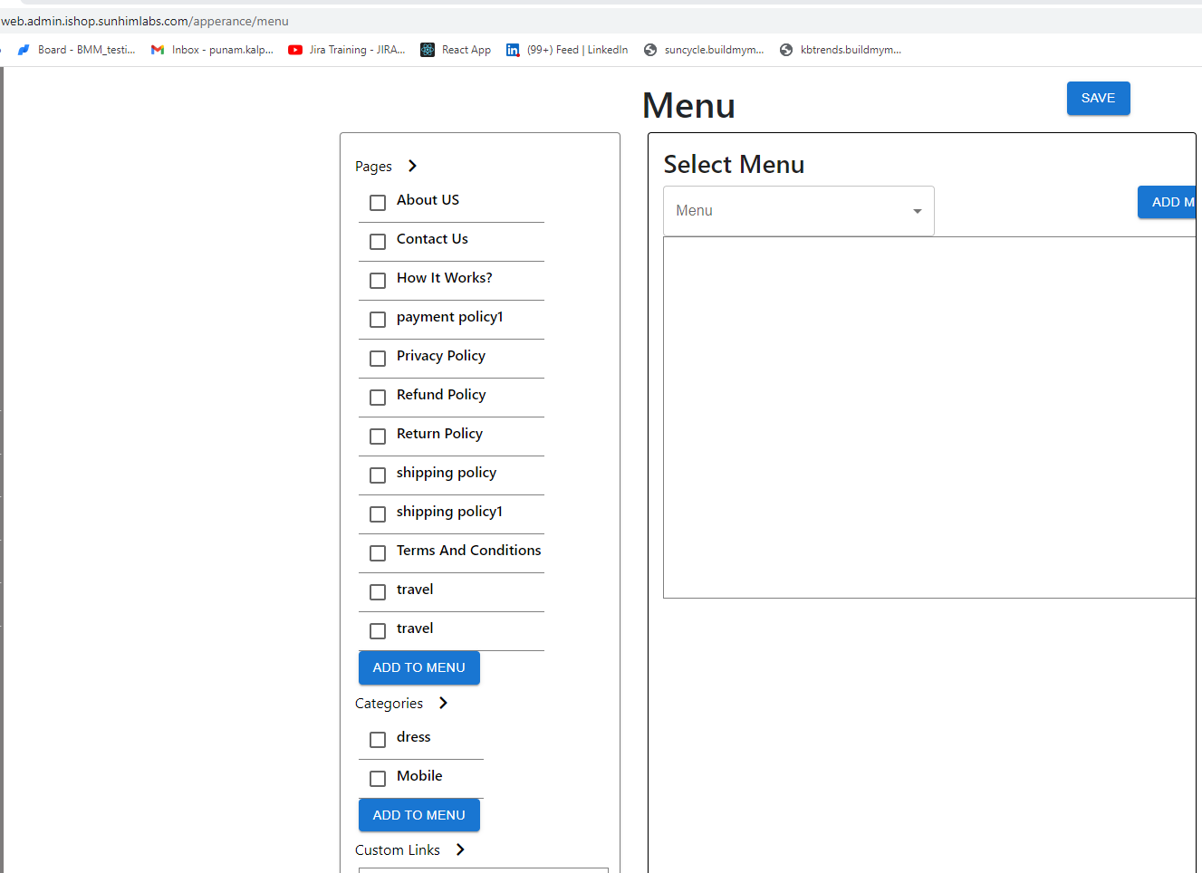Open the LinkedIn Feed bookmark
1202x873 pixels.
pyautogui.click(x=567, y=50)
